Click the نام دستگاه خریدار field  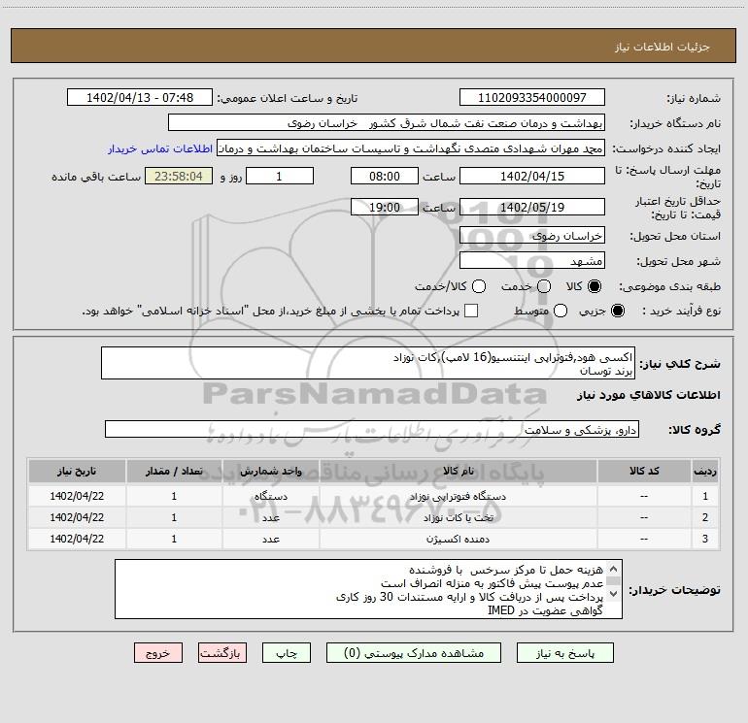tap(387, 123)
